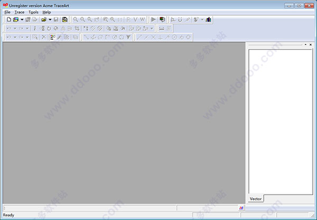Click the yellow open folder icon
317x220 pixels.
point(44,20)
